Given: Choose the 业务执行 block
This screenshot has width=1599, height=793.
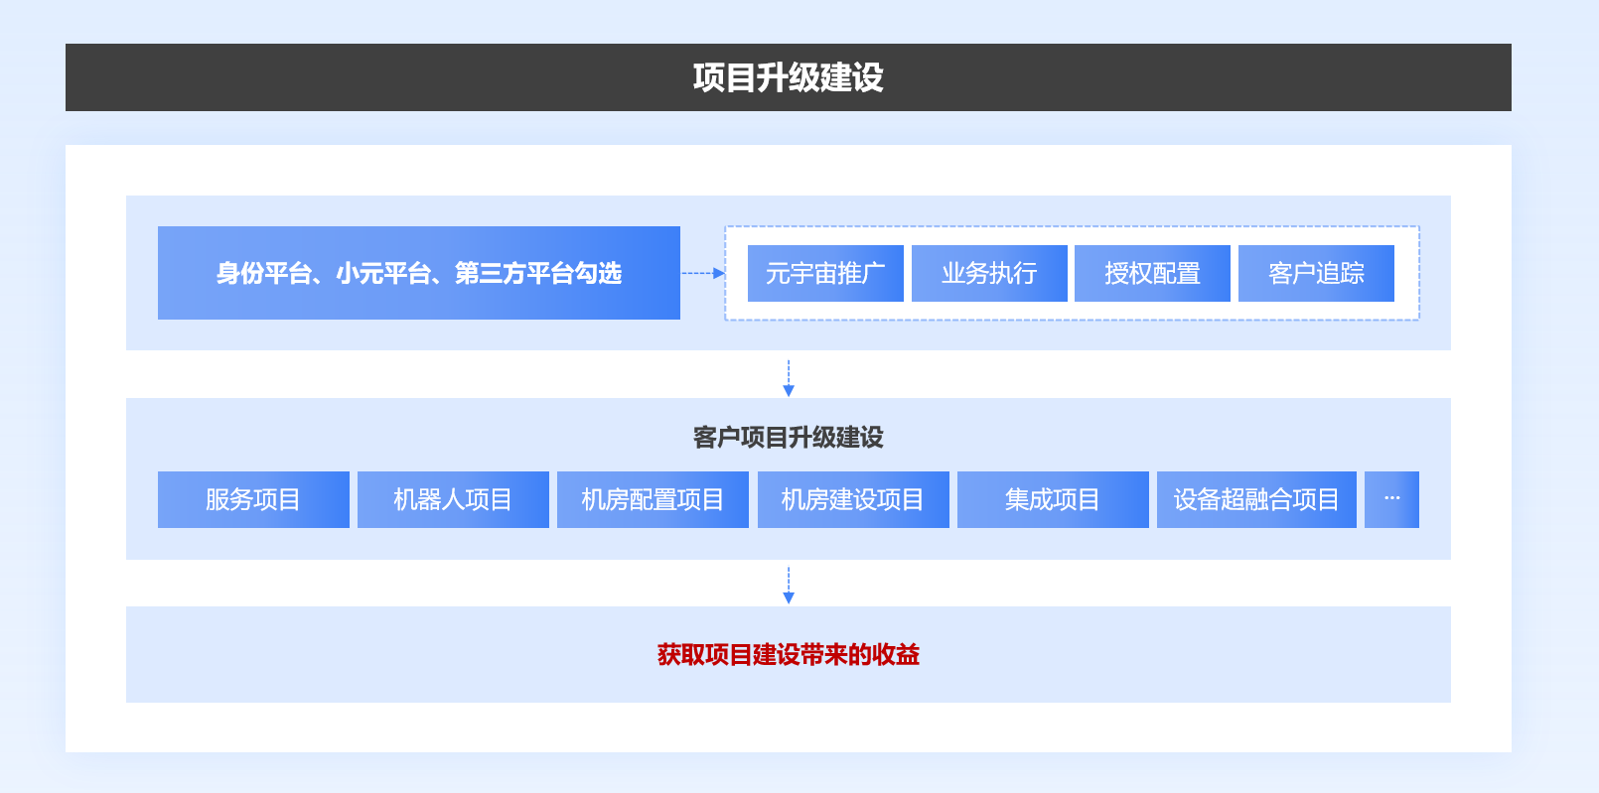Looking at the screenshot, I should 989,273.
